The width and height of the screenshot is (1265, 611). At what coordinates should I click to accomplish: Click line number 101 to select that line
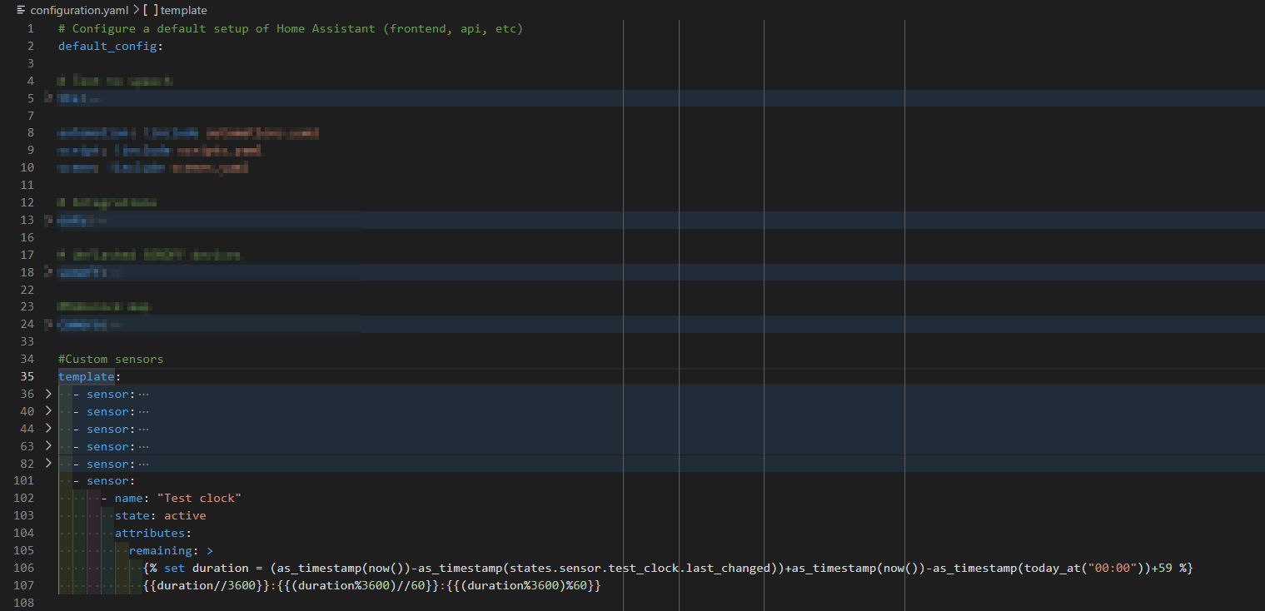24,480
